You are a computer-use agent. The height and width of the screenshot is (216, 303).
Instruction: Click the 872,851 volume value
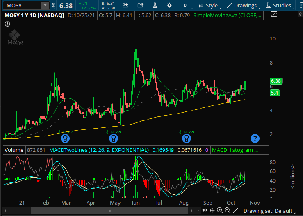coord(36,150)
